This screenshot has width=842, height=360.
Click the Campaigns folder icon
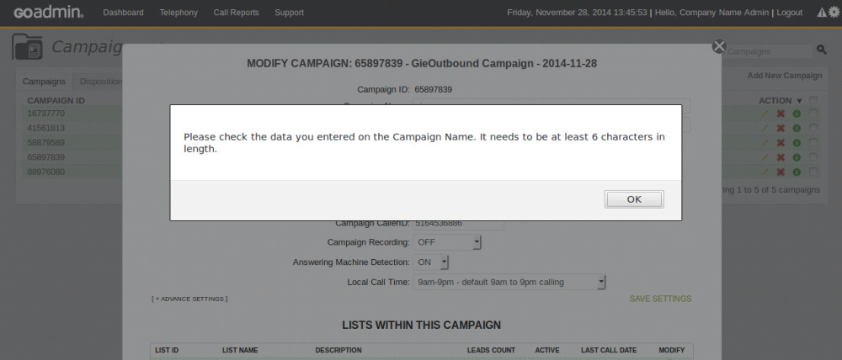(28, 46)
